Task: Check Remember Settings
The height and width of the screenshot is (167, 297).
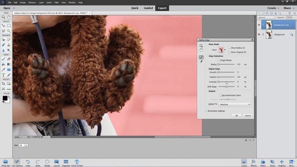Action: tap(206, 111)
